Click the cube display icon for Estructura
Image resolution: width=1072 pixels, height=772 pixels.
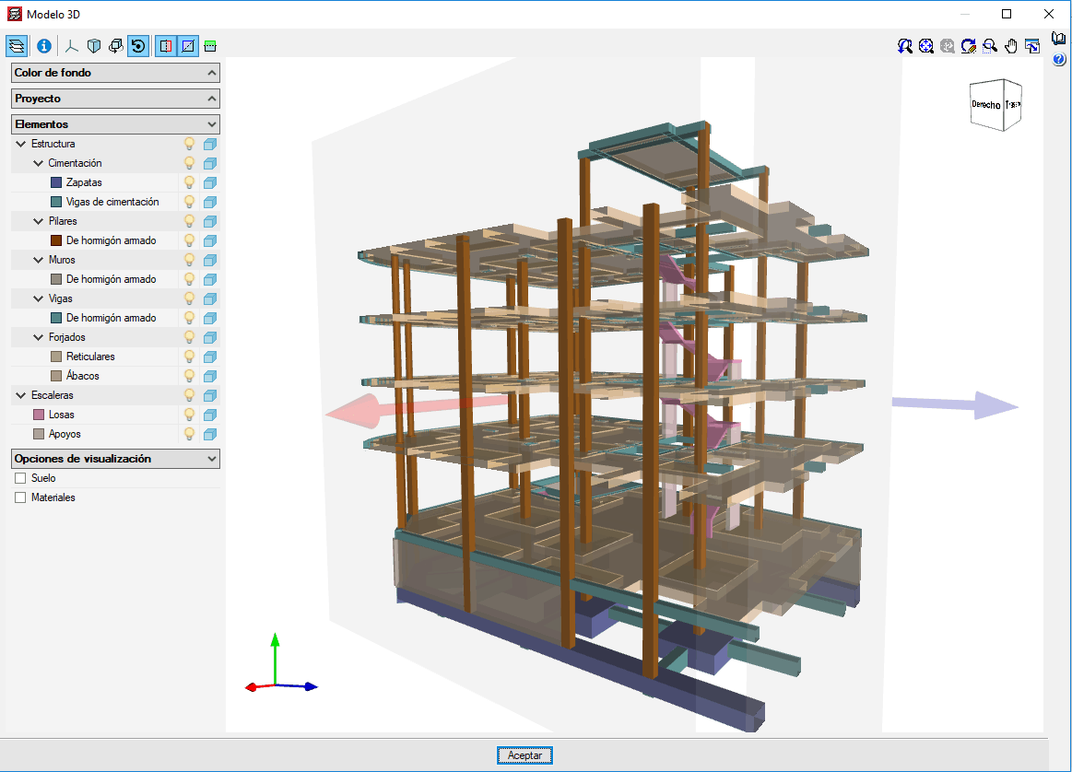(210, 144)
